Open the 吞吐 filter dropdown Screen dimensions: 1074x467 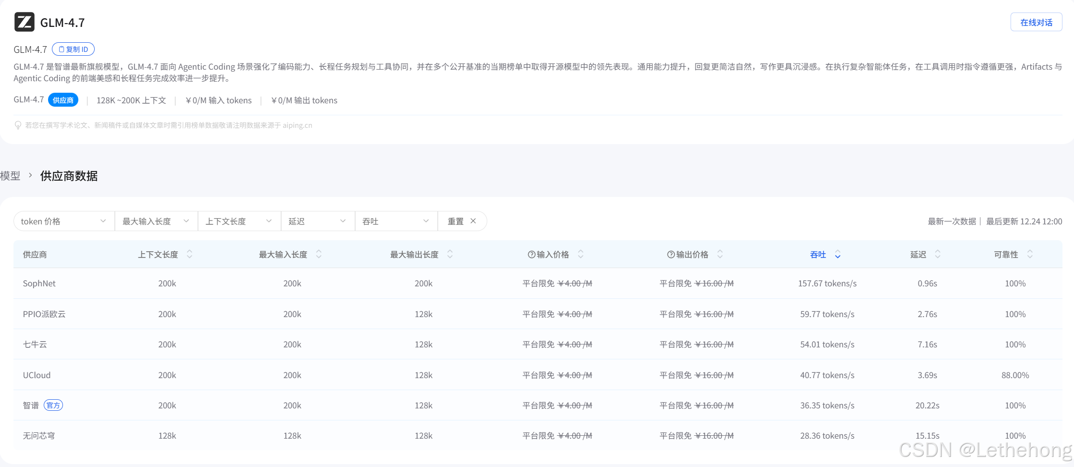tap(396, 221)
